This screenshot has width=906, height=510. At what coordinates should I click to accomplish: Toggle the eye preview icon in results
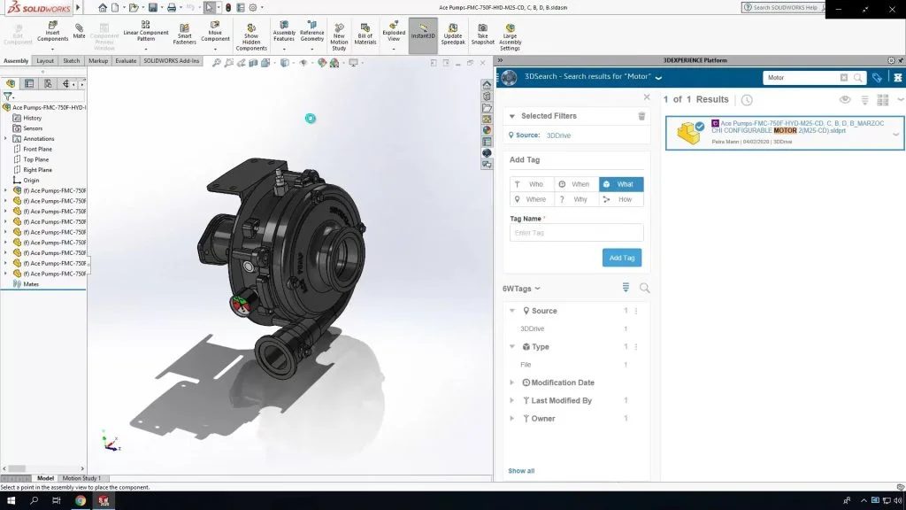click(845, 100)
